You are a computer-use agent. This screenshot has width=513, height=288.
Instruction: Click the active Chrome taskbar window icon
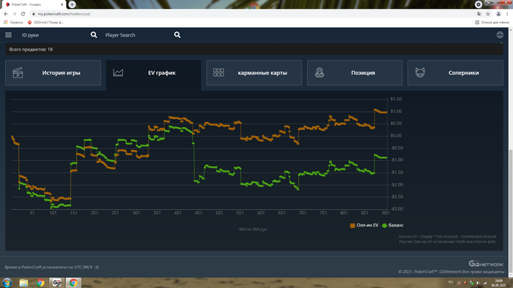(73, 283)
